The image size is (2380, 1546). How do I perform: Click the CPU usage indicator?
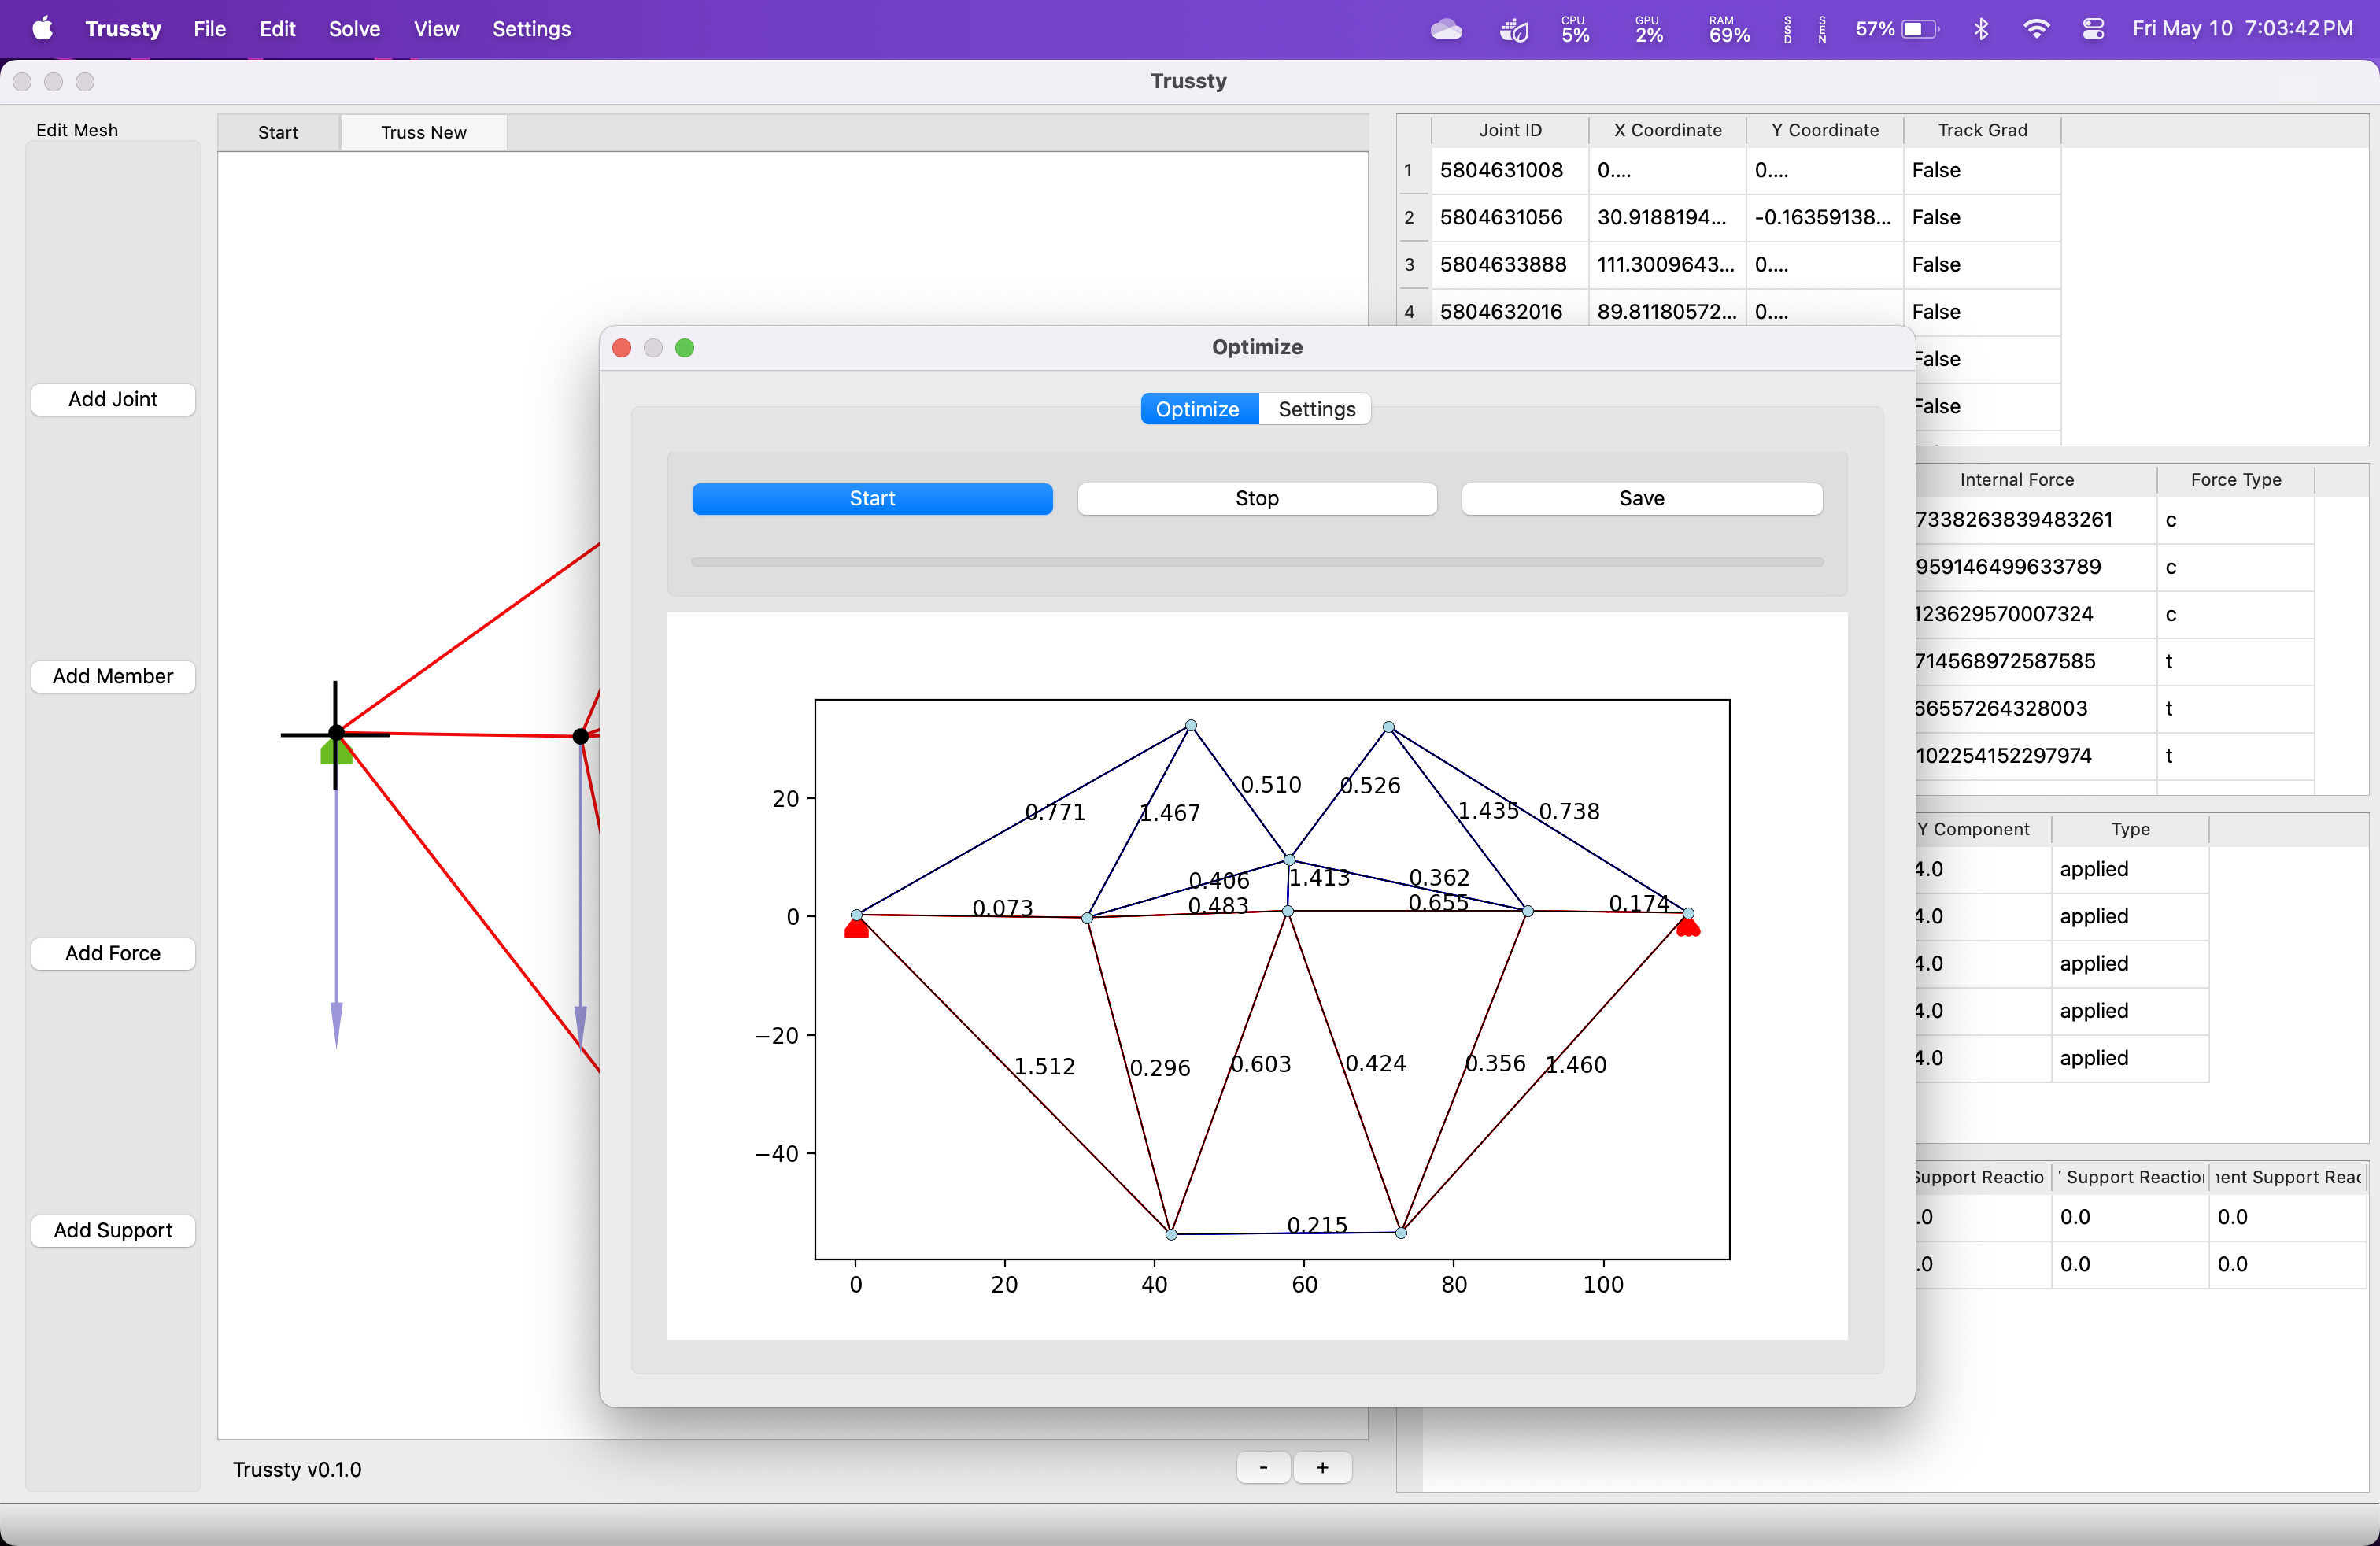point(1575,29)
